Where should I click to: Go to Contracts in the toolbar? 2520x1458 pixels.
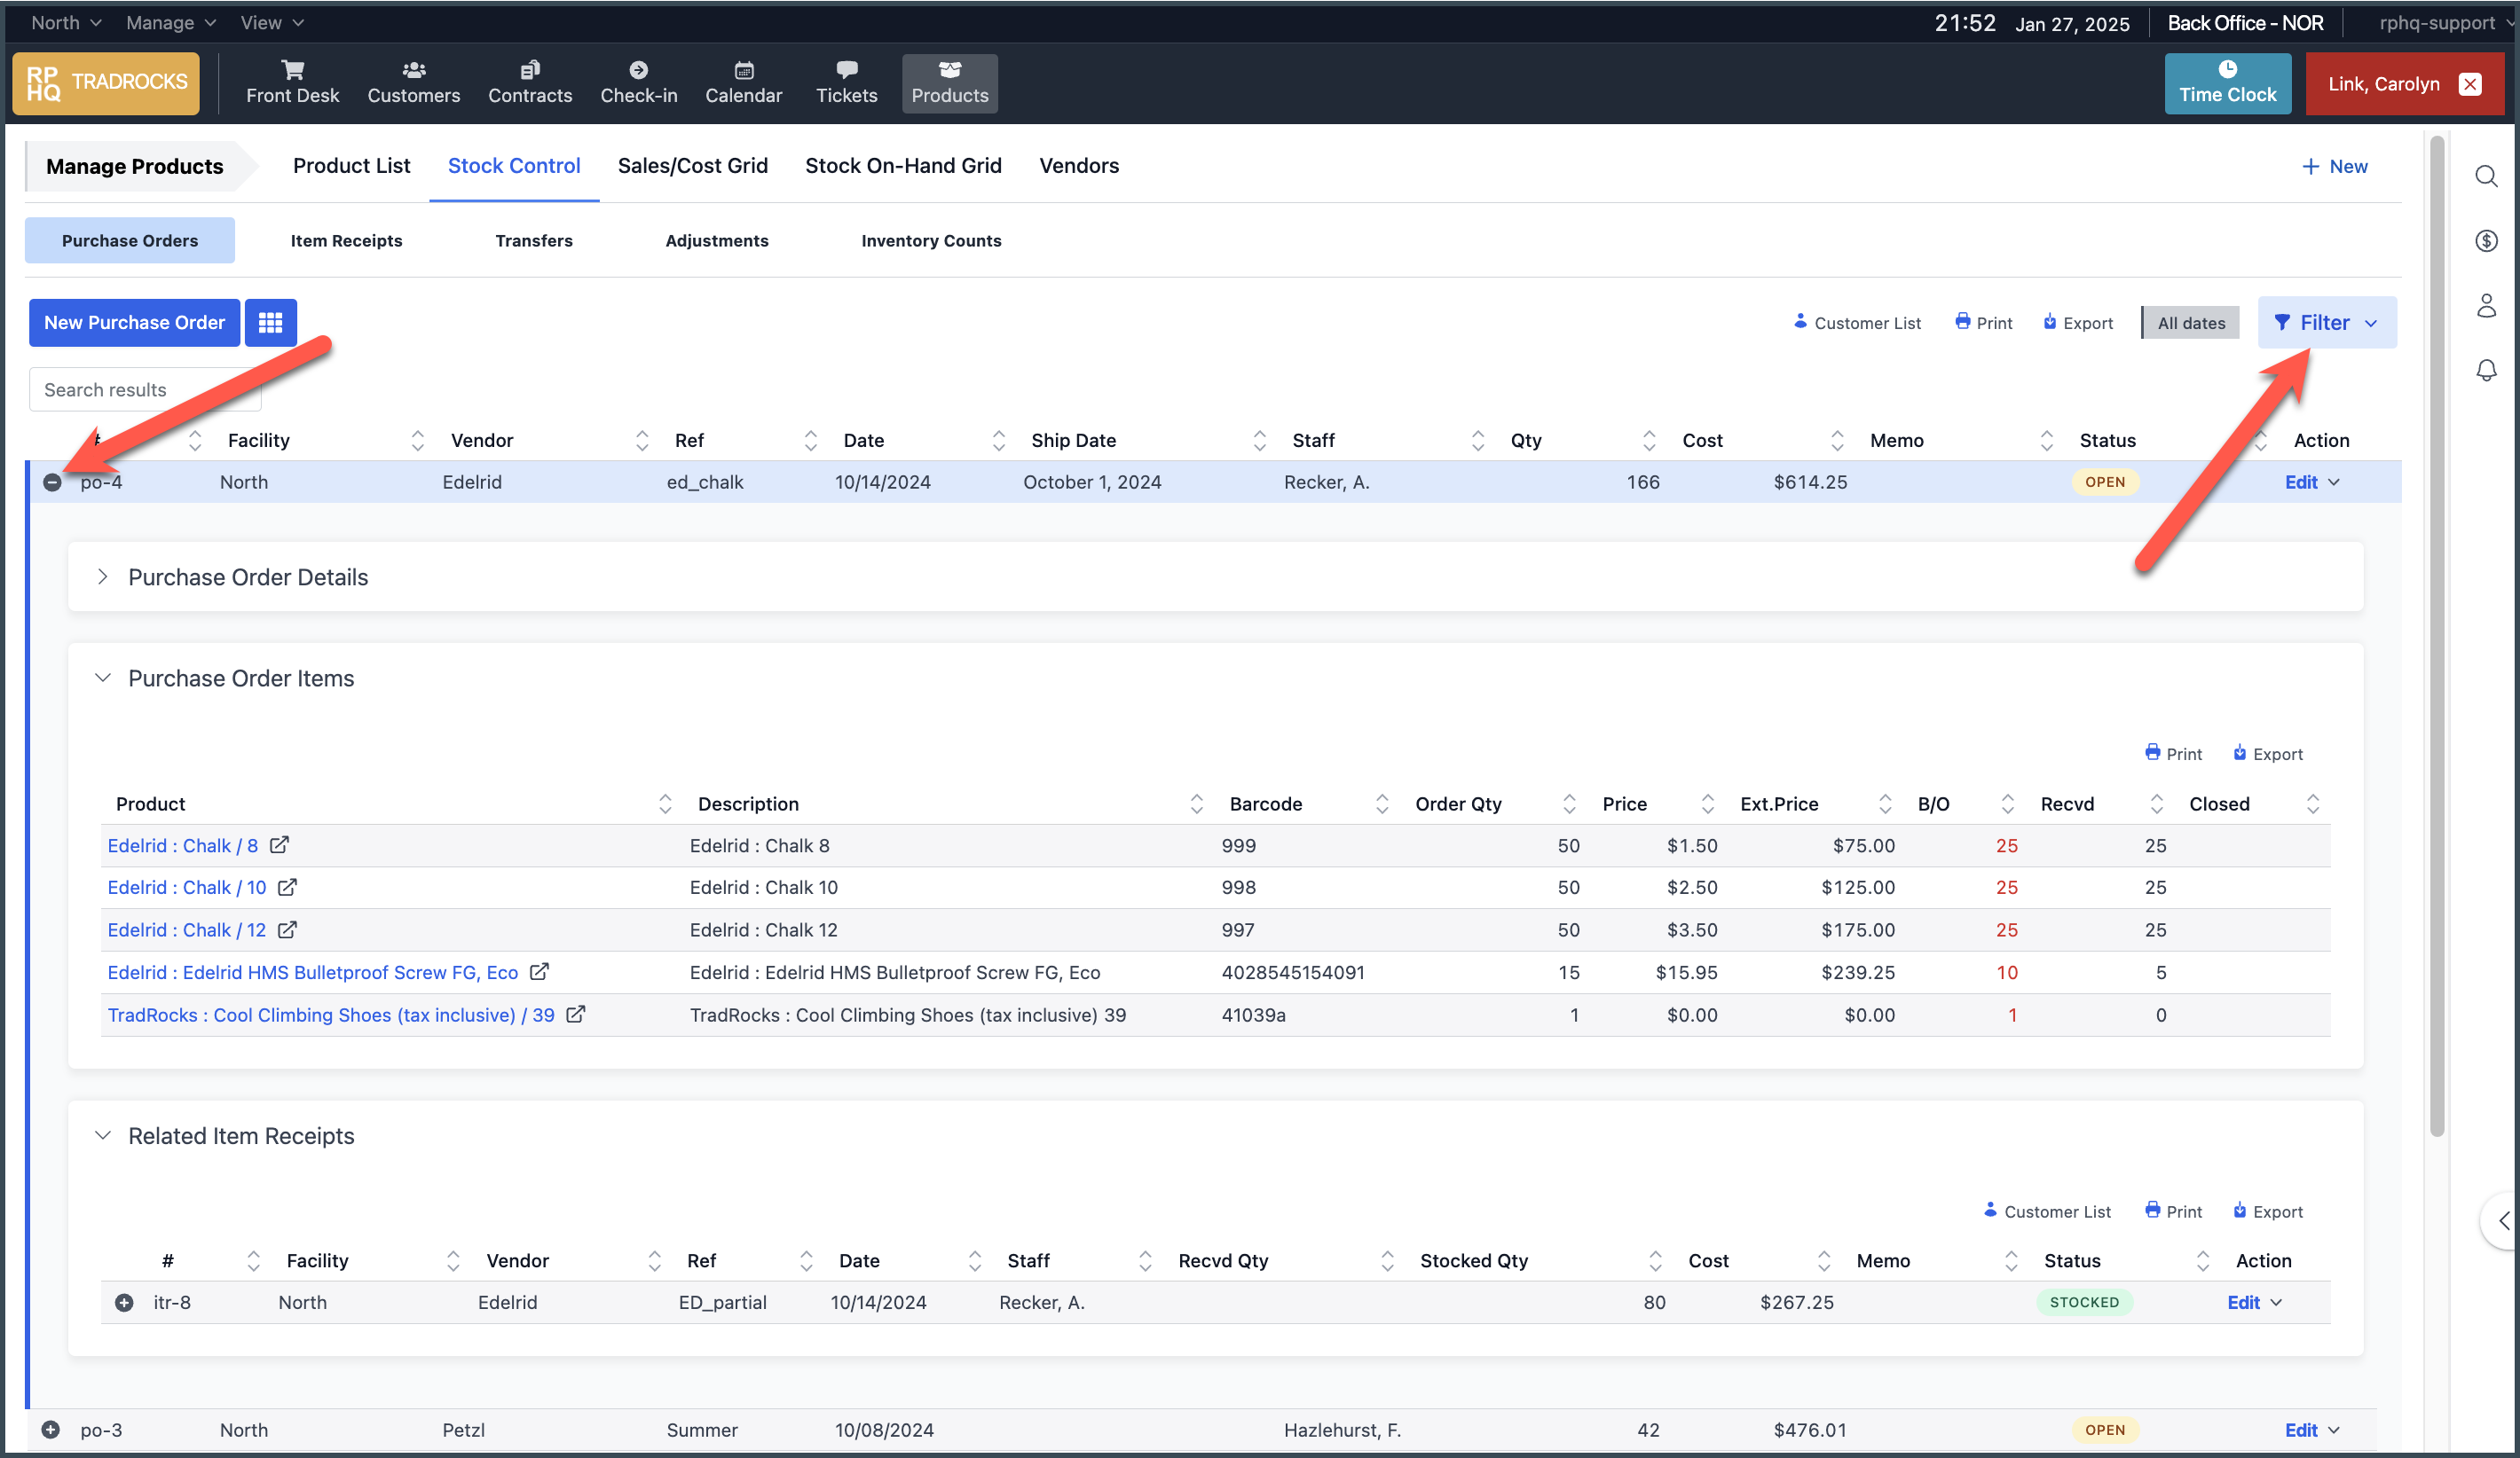(530, 83)
